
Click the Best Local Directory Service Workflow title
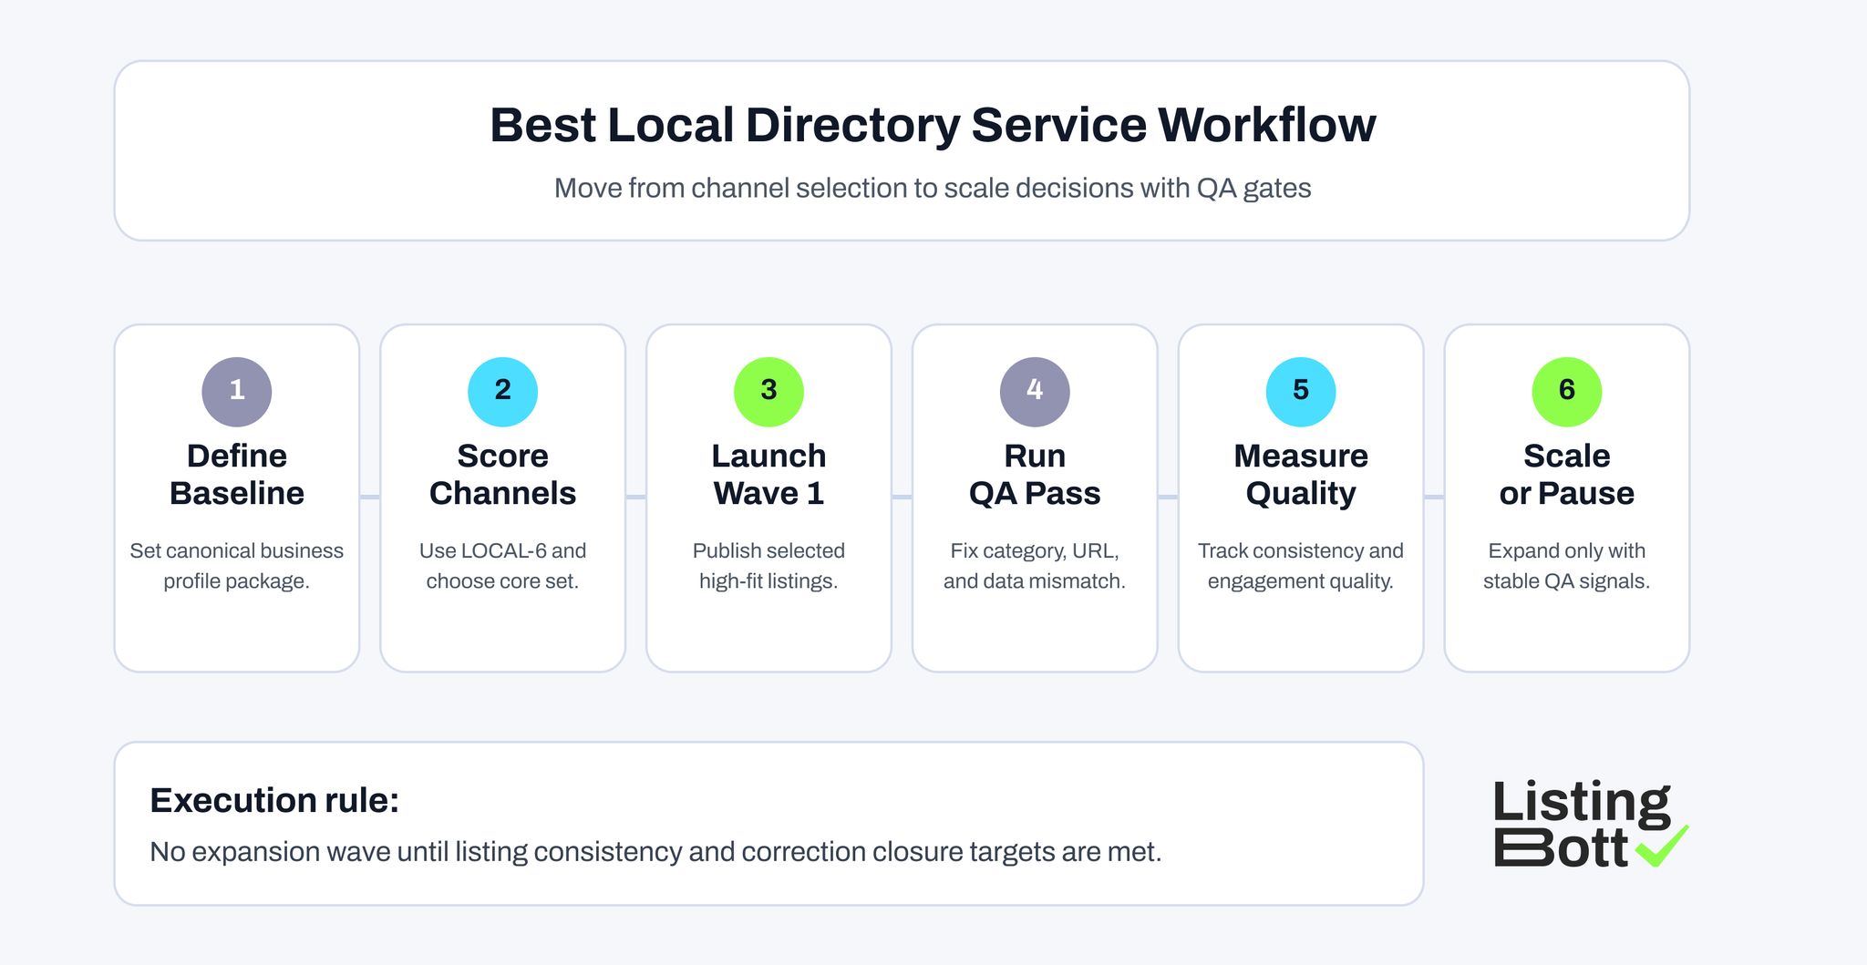933,125
